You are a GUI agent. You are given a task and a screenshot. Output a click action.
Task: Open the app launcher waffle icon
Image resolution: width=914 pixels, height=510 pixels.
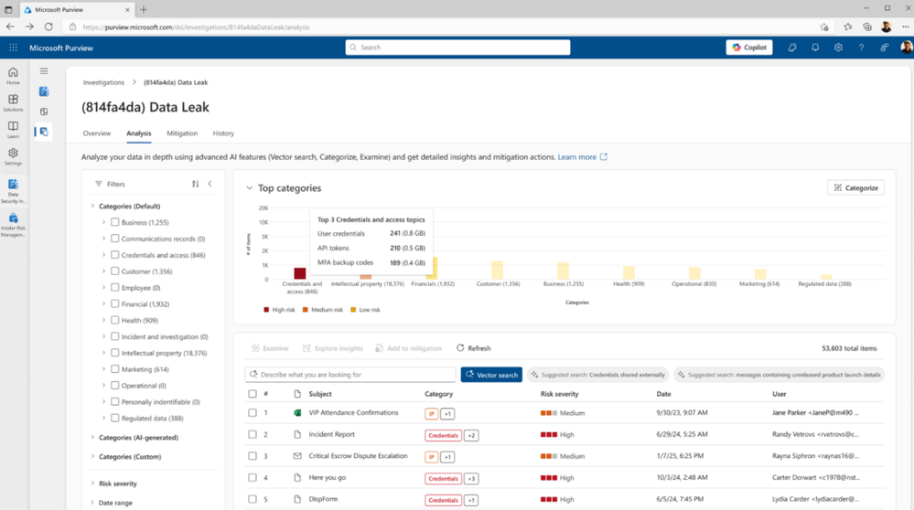13,48
